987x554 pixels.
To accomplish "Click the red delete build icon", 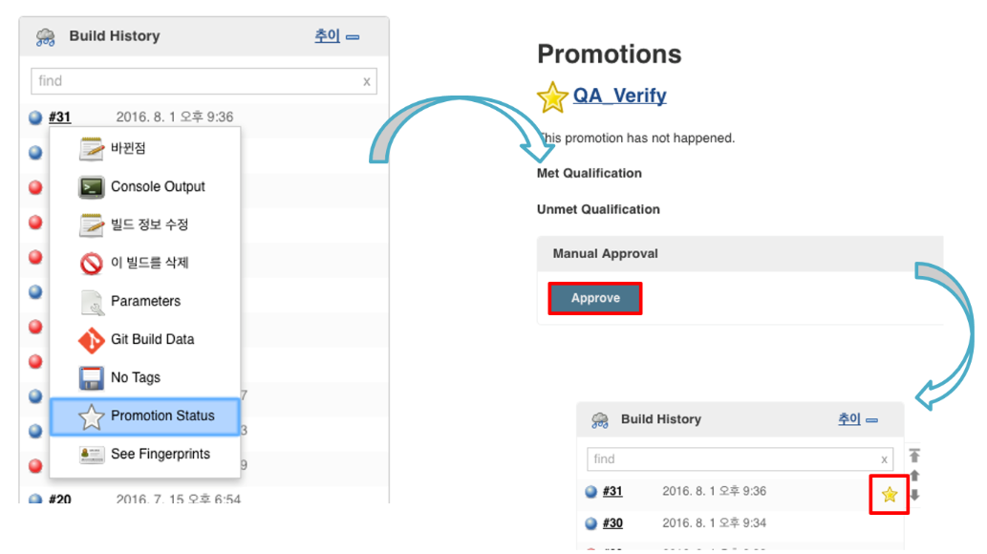I will click(x=92, y=264).
